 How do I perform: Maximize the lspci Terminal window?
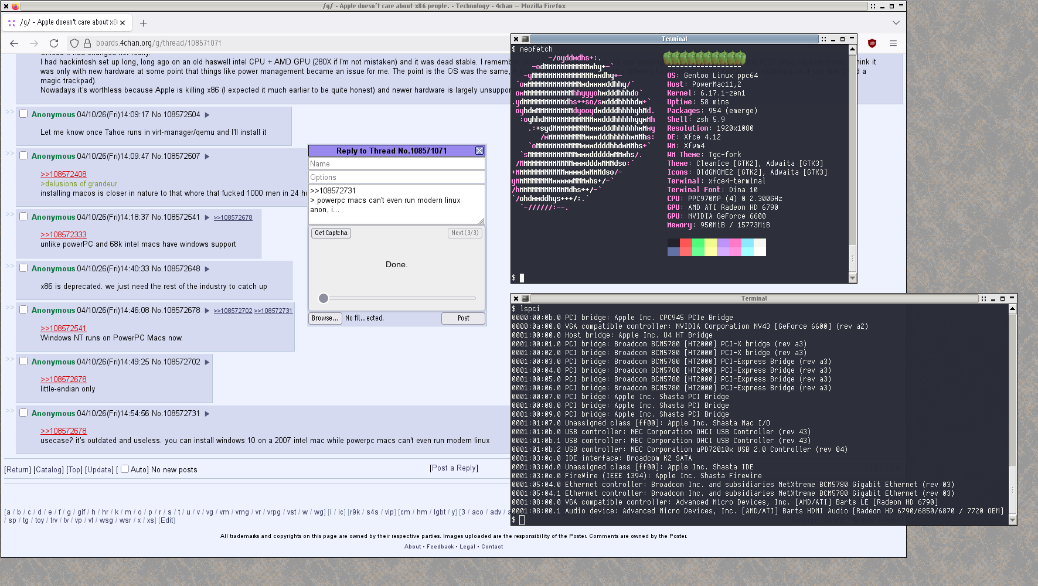[1002, 299]
